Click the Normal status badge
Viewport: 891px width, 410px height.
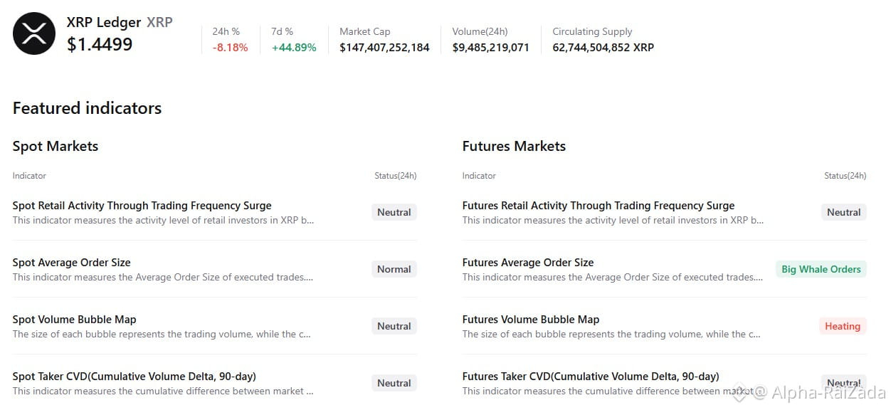[394, 269]
